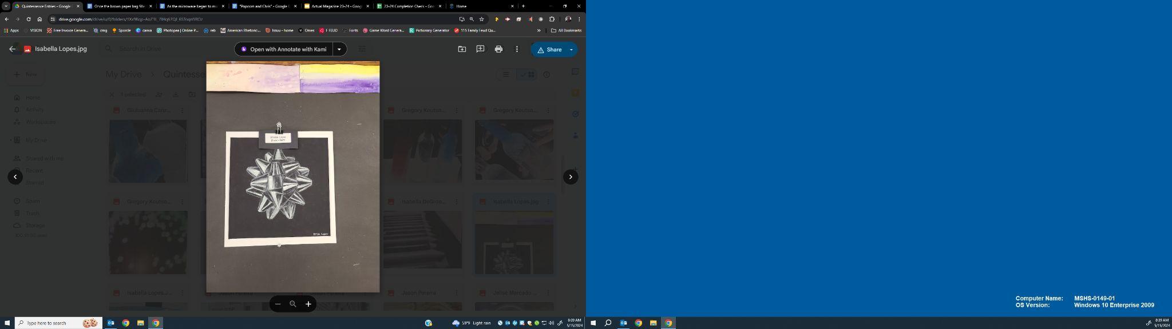Open a new Chrome tab
The width and height of the screenshot is (1172, 329).
523,6
